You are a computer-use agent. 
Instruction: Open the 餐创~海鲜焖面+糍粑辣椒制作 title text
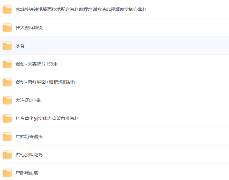click(46, 82)
